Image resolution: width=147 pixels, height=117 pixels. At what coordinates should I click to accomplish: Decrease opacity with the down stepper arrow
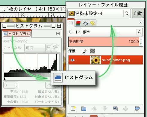(x=141, y=44)
